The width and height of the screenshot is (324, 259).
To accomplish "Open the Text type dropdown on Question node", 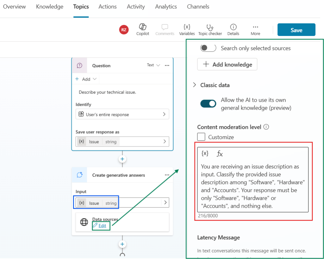I will pos(153,65).
